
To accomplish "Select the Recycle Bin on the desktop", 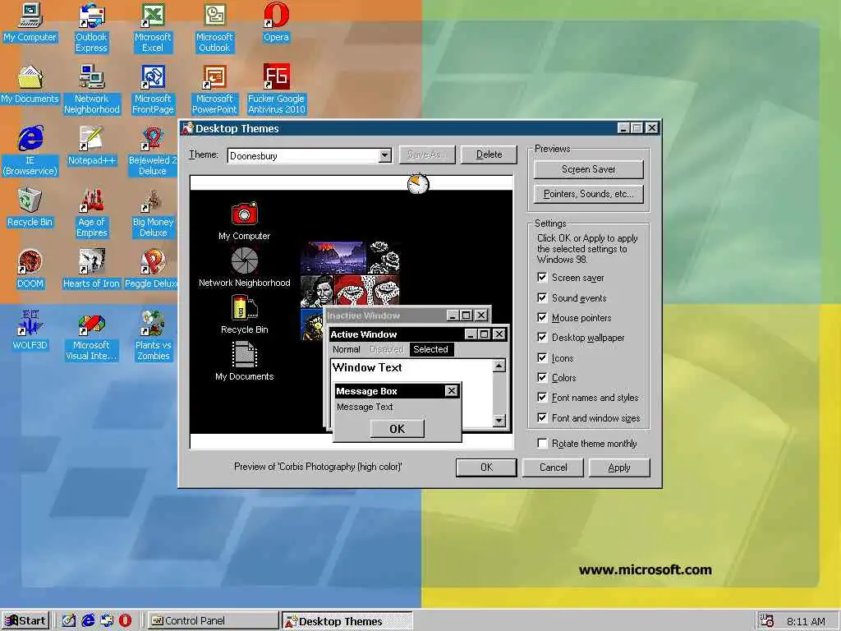I will coord(30,208).
